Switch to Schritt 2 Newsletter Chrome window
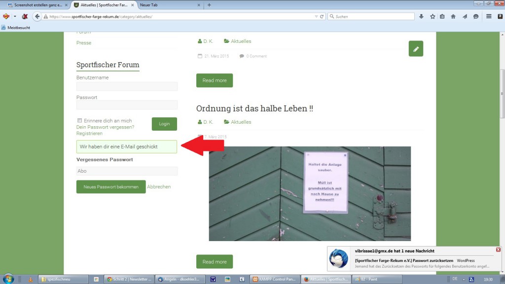This screenshot has width=505, height=284. pos(129,279)
